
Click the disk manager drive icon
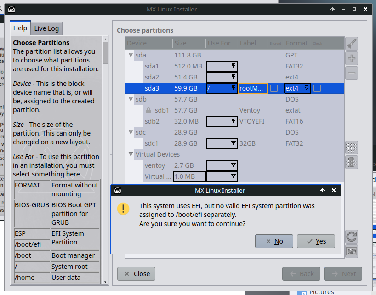click(x=352, y=251)
